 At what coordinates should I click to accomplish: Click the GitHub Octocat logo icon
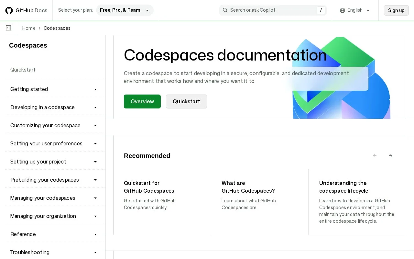point(9,10)
